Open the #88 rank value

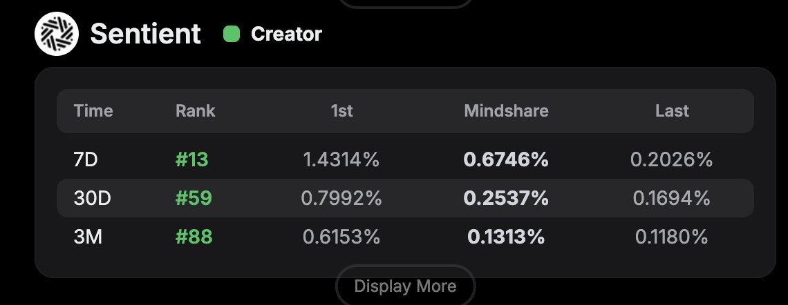(194, 237)
